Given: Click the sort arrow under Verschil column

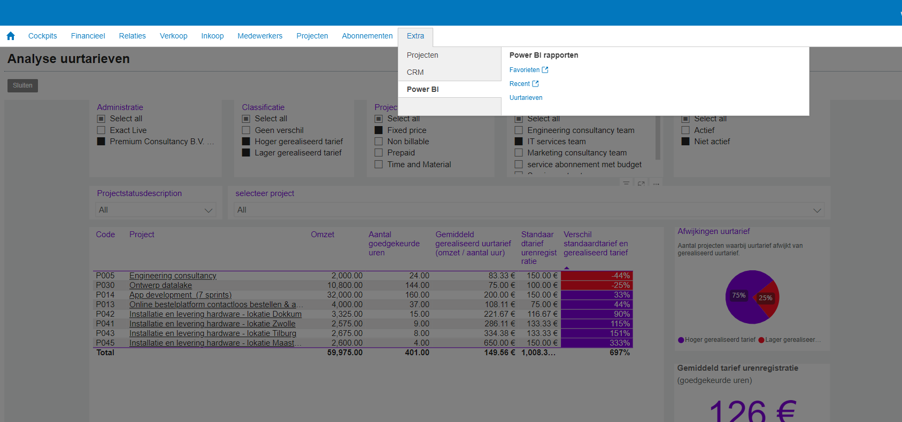Looking at the screenshot, I should 567,268.
